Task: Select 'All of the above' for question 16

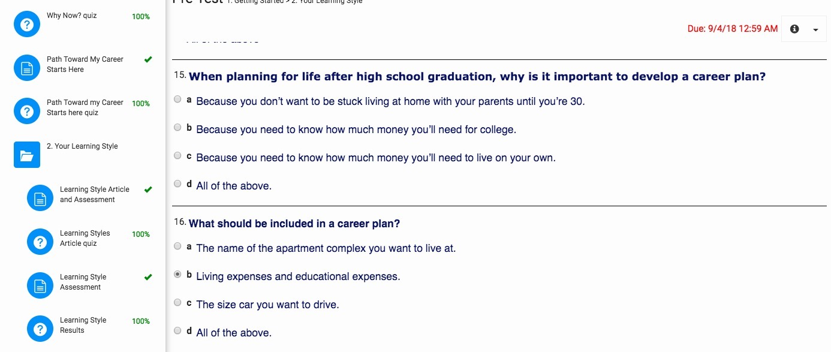Action: point(177,330)
